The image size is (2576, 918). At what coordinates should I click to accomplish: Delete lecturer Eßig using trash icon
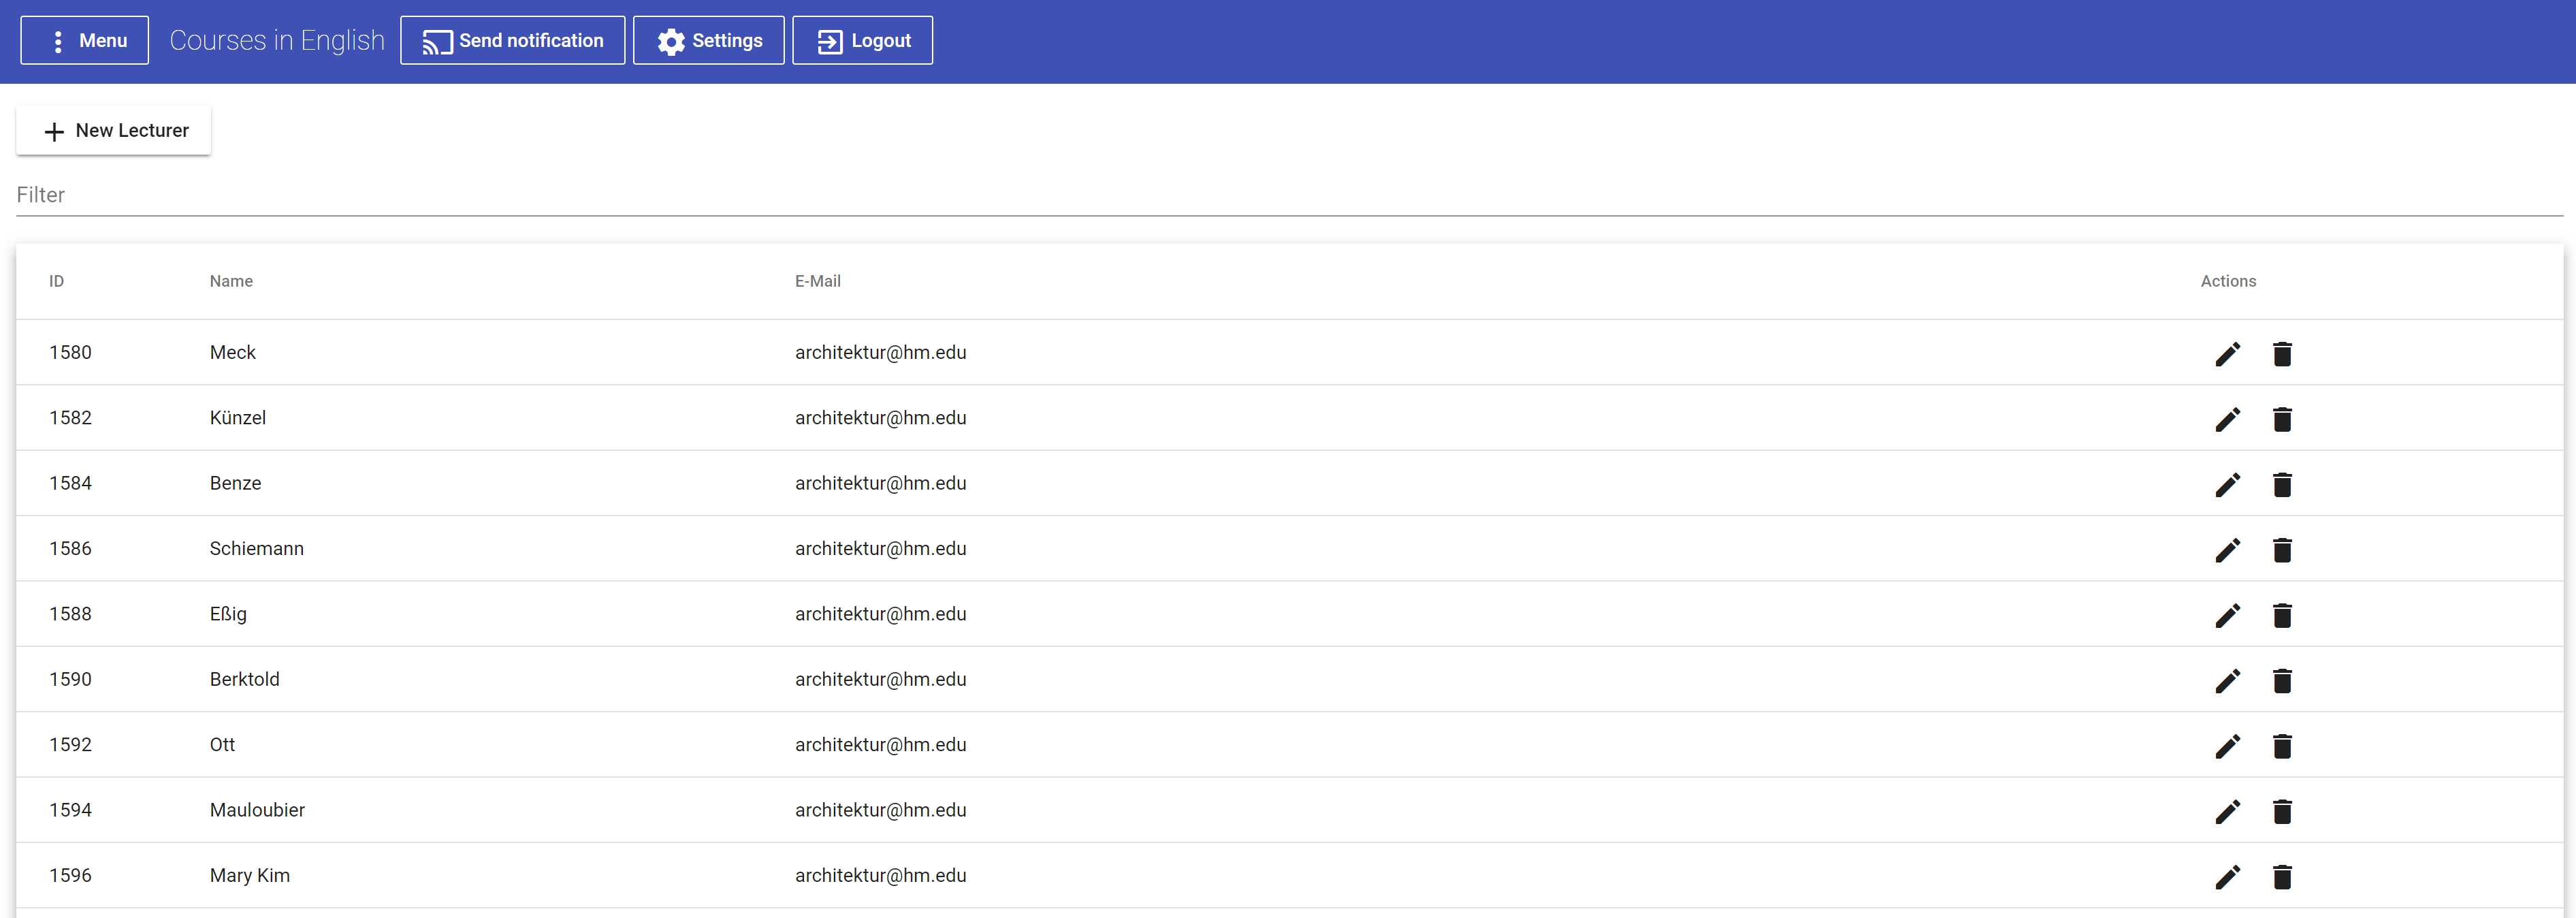(2281, 615)
